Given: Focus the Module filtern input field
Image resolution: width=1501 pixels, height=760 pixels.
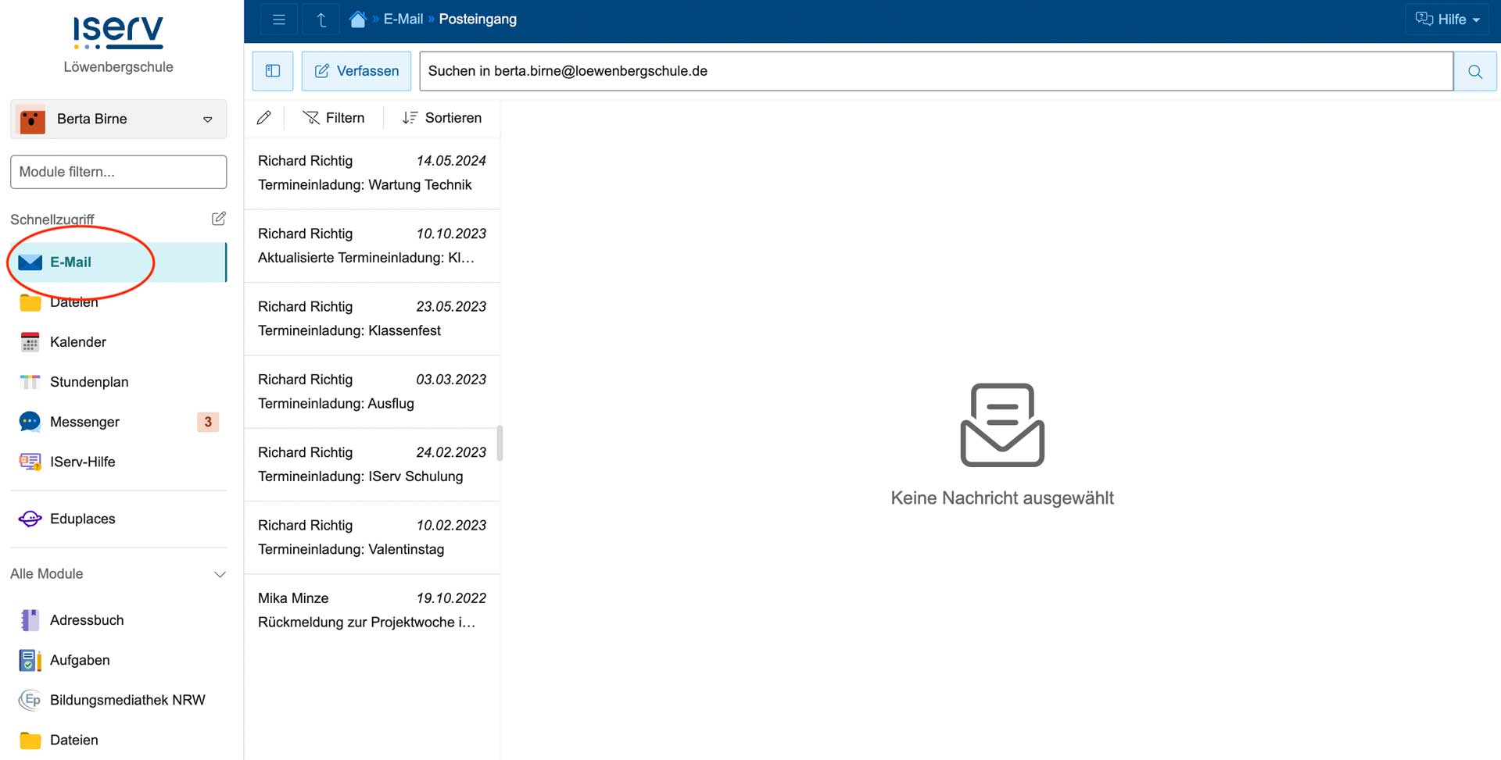Looking at the screenshot, I should 119,172.
